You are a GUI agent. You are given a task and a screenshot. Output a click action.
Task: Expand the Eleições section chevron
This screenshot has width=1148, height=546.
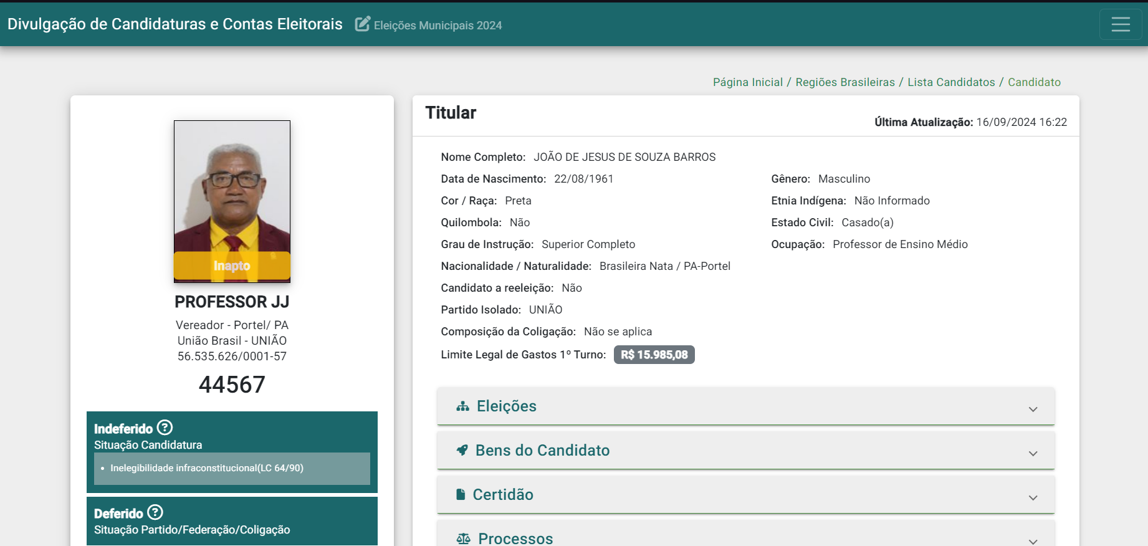pos(1033,409)
